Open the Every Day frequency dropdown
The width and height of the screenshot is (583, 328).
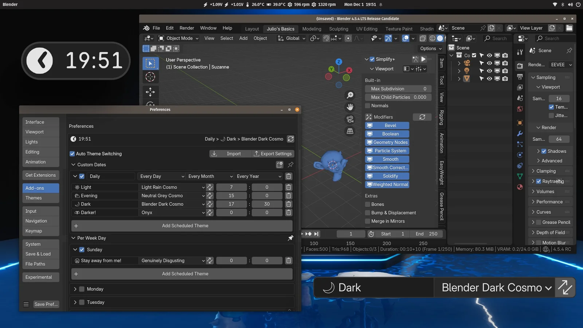161,176
